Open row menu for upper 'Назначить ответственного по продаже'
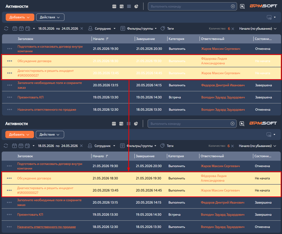This screenshot has width=282, height=234. point(10,109)
